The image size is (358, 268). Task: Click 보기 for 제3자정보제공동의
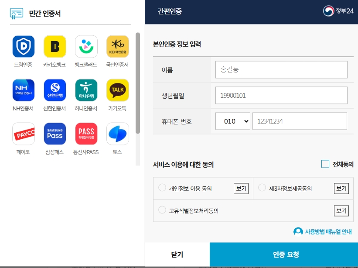coord(341,189)
